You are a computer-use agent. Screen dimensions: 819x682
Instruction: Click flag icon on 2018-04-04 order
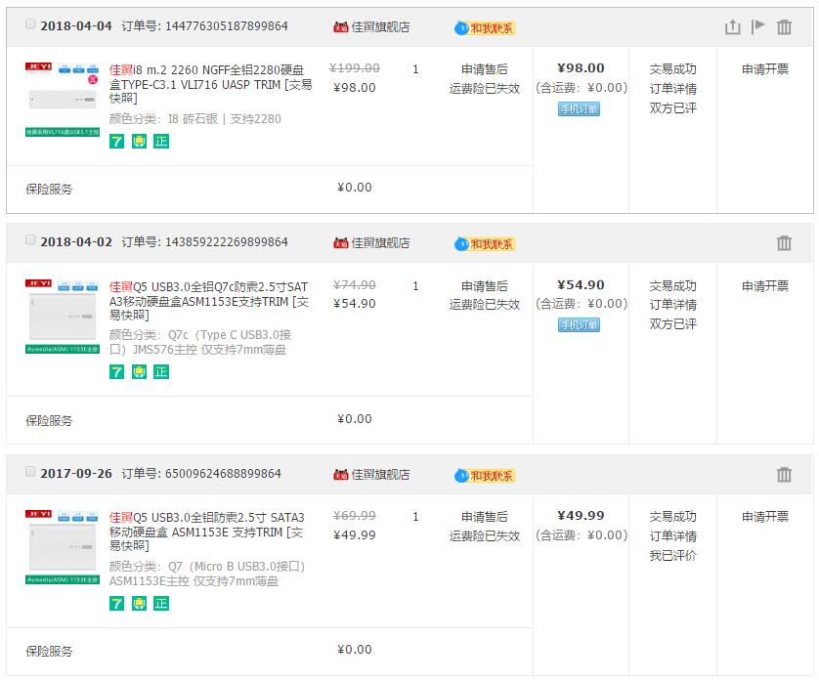pos(757,26)
